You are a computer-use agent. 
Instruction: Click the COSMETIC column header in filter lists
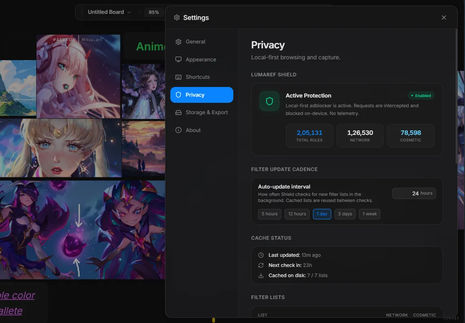424,315
